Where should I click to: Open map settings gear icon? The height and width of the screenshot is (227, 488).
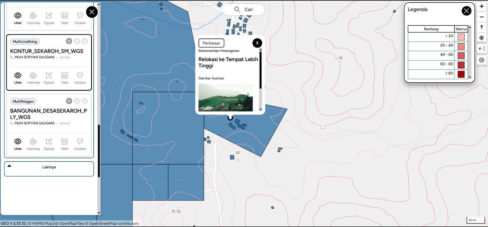482,60
